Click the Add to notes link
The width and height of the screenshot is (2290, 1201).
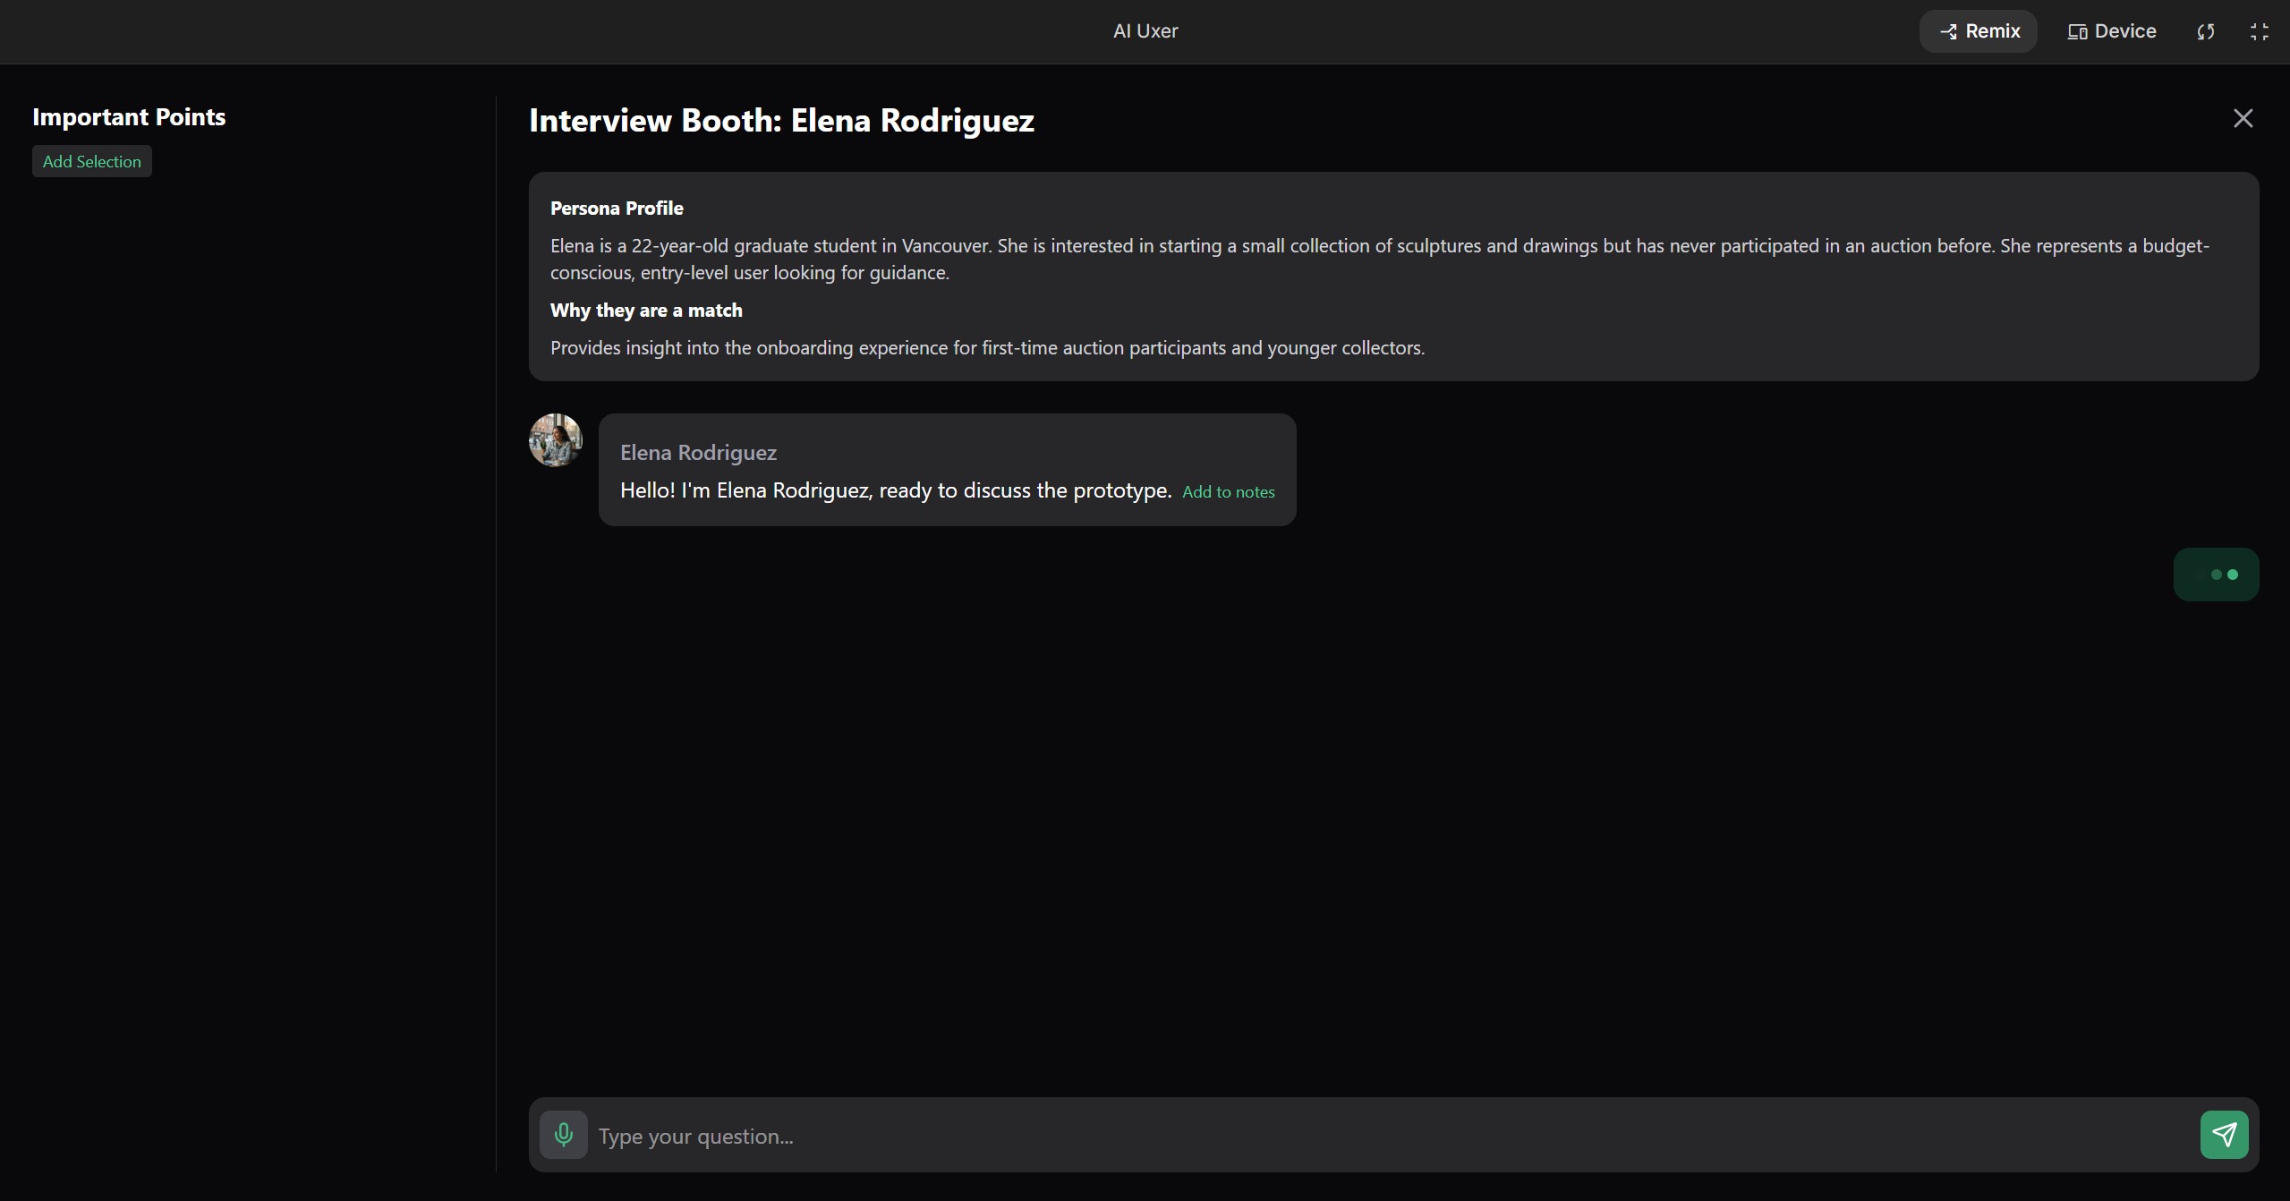coord(1228,492)
